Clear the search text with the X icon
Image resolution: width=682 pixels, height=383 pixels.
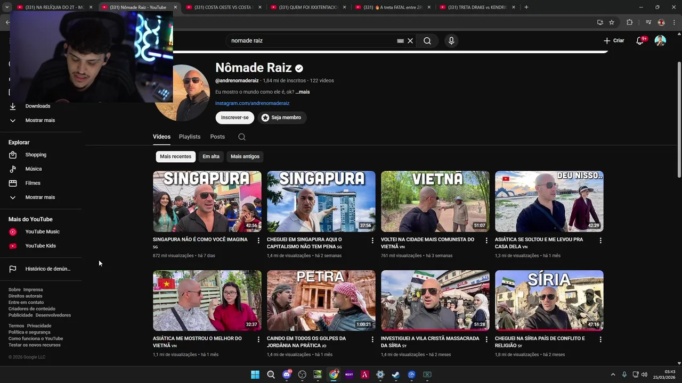point(410,40)
